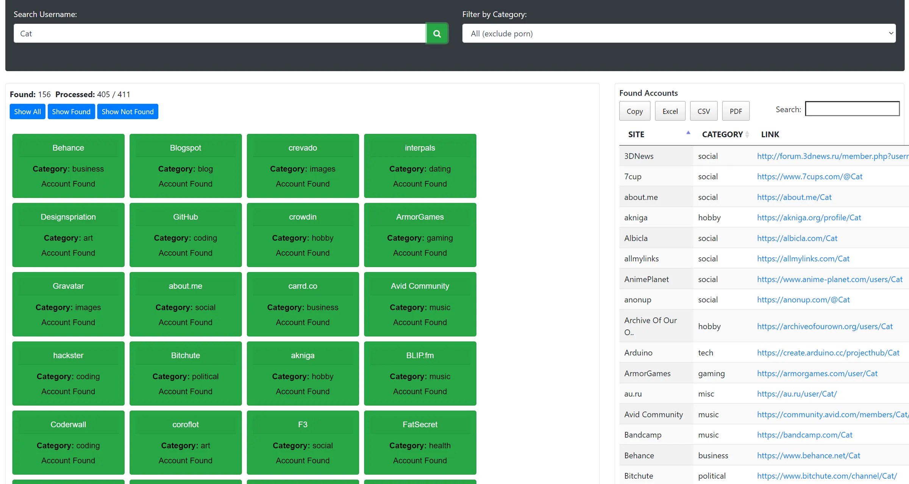909x484 pixels.
Task: Copy the found accounts table
Action: (x=635, y=111)
